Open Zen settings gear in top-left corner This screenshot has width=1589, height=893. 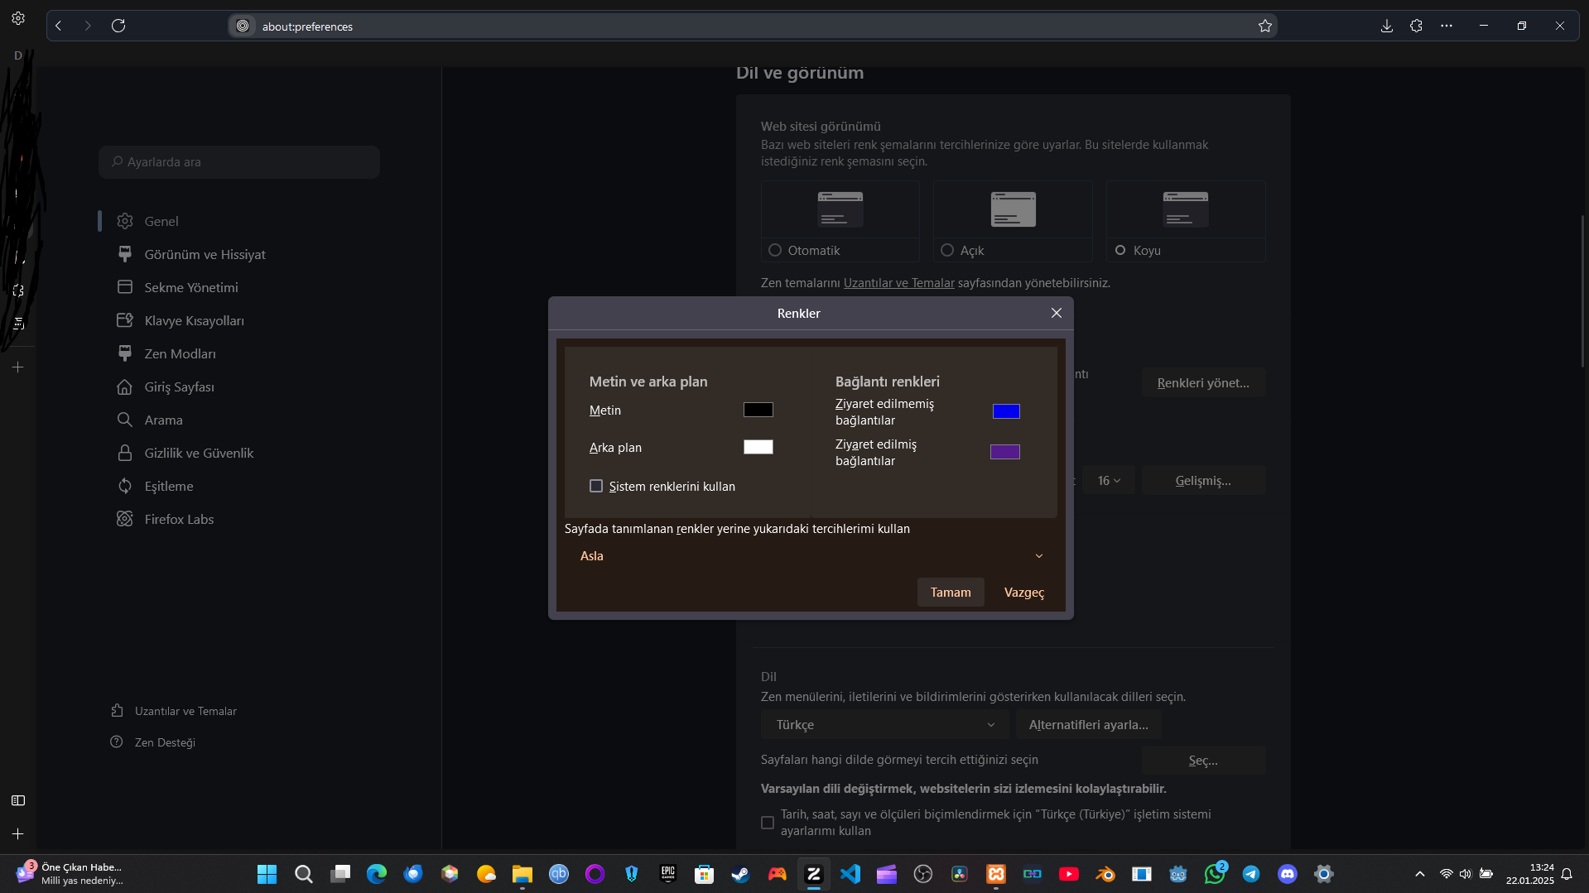pos(18,18)
